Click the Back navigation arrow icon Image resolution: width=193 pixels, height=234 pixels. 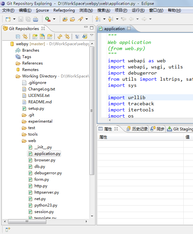(131, 19)
